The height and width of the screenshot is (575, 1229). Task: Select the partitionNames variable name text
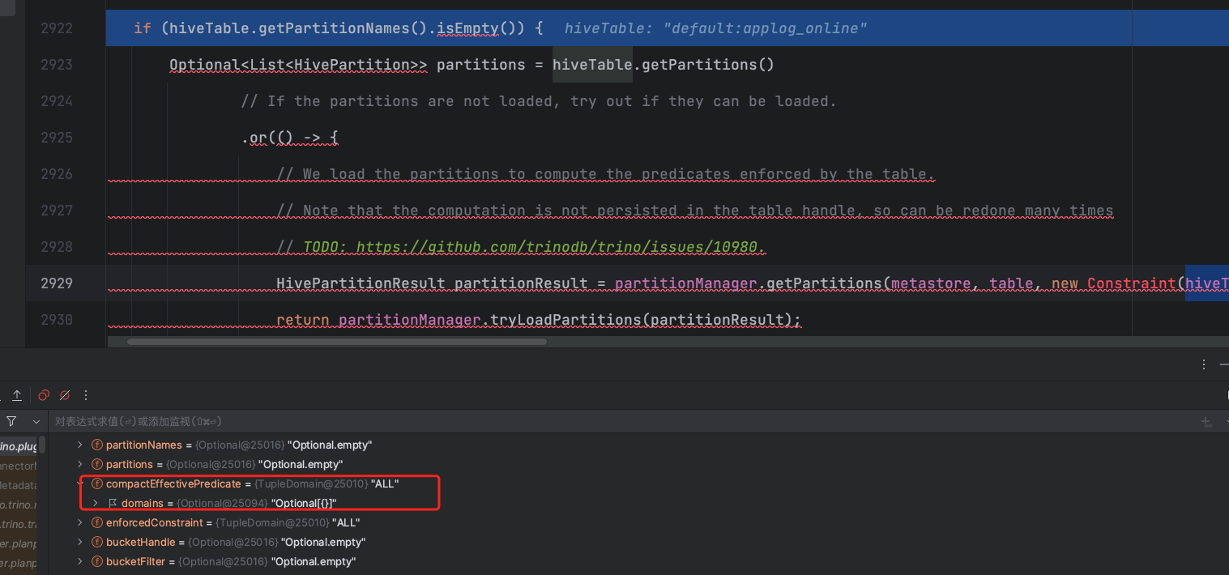(143, 445)
